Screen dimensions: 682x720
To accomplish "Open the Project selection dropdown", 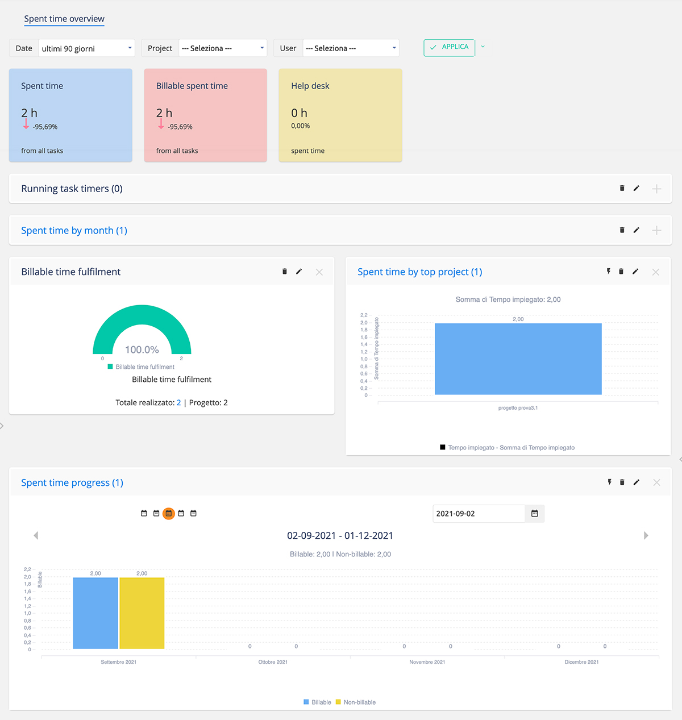I will pyautogui.click(x=223, y=48).
